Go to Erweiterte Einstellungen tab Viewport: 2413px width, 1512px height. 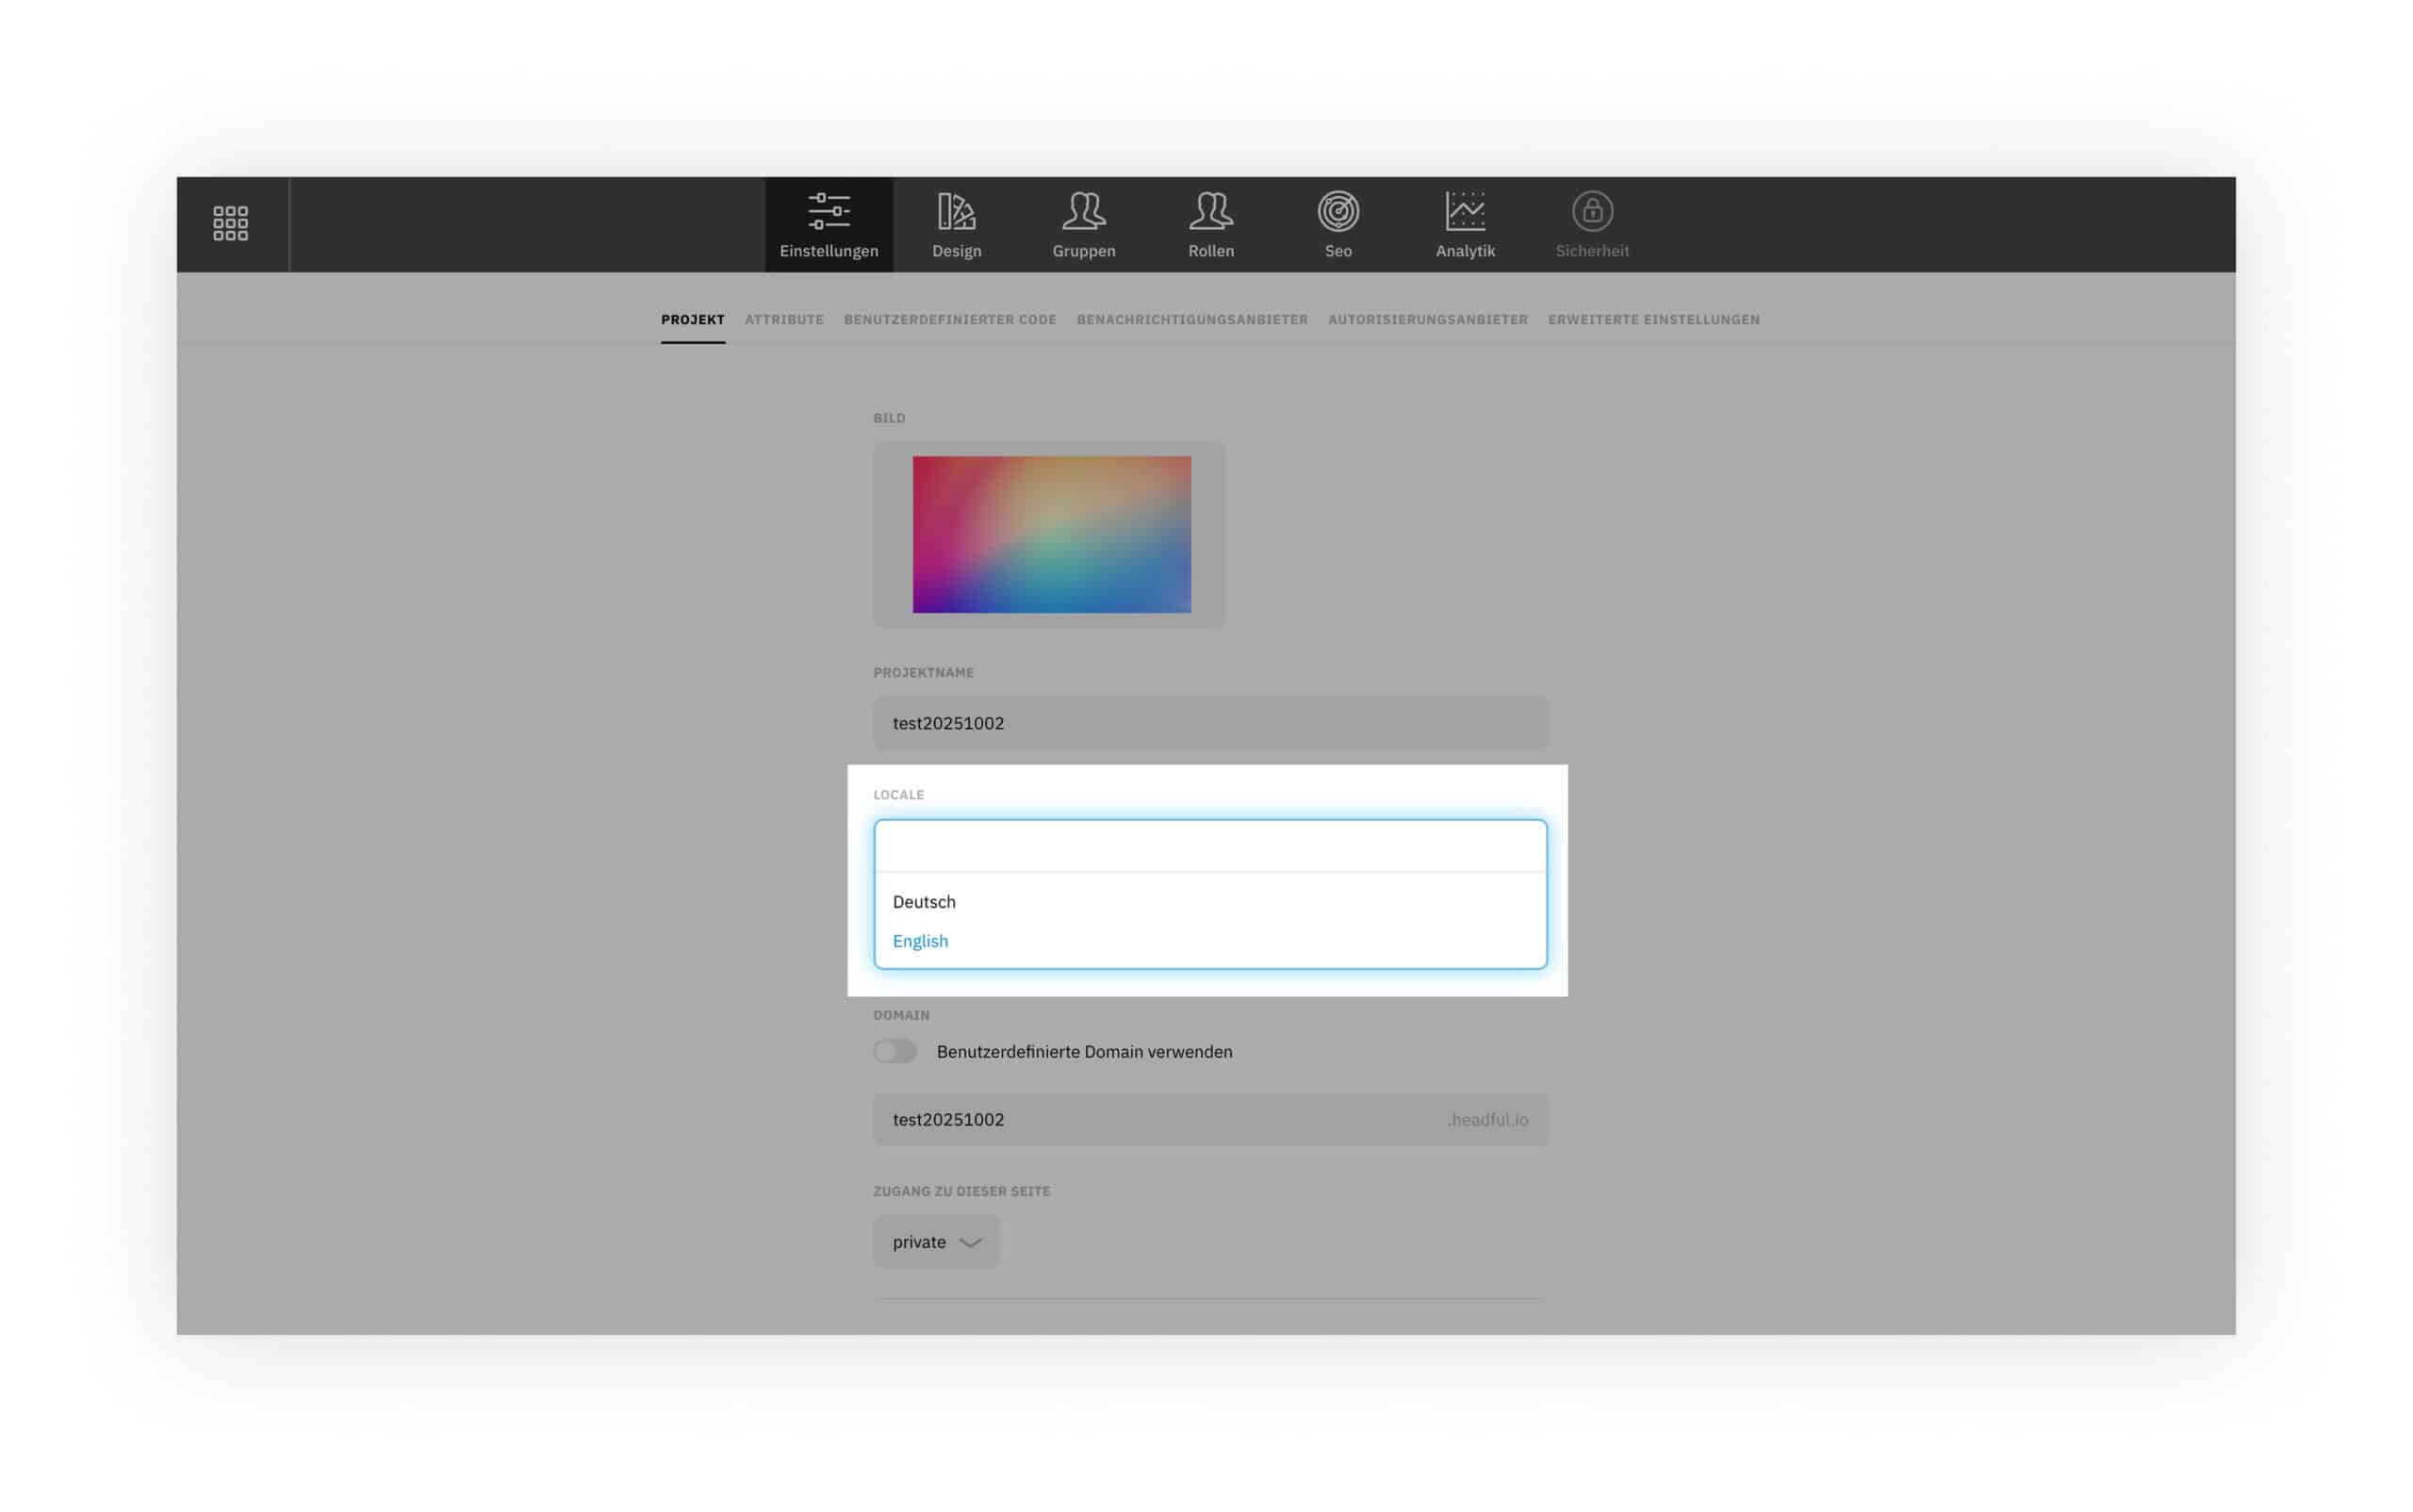pos(1653,319)
